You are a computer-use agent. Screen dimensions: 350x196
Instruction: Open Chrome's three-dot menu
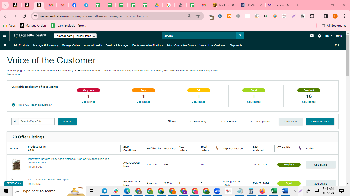pyautogui.click(x=344, y=16)
